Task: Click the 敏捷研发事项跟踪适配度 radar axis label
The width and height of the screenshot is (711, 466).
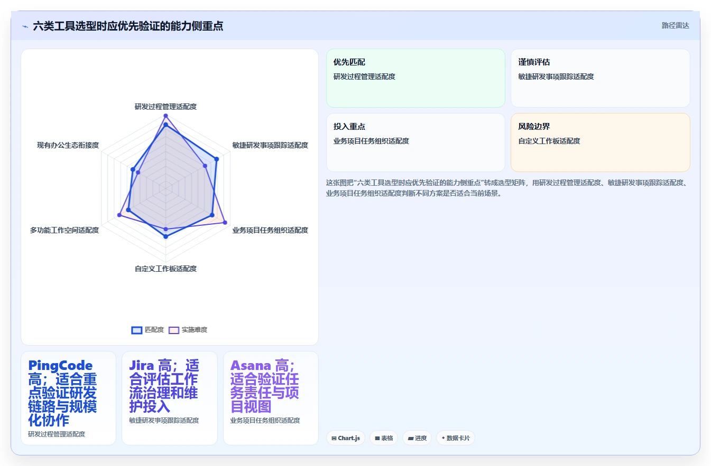Action: pos(270,145)
